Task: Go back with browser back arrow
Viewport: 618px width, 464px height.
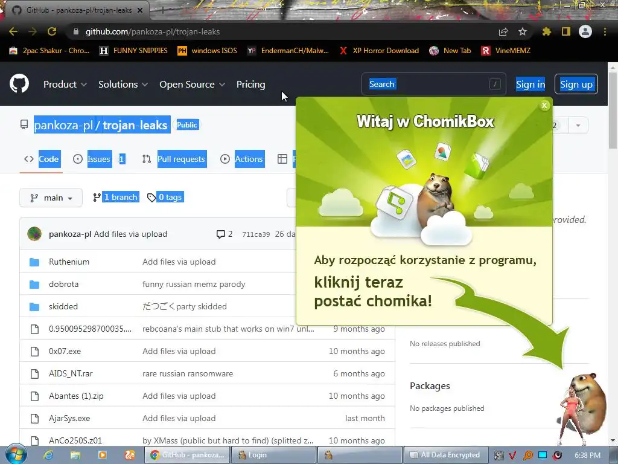Action: pyautogui.click(x=13, y=31)
